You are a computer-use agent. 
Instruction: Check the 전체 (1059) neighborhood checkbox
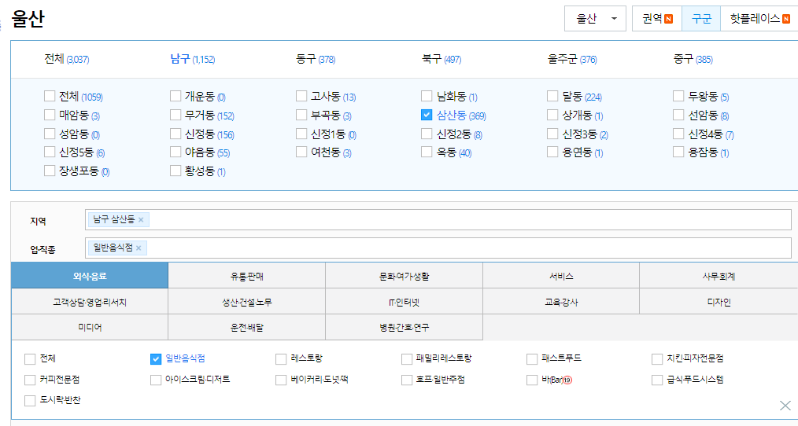tap(50, 96)
